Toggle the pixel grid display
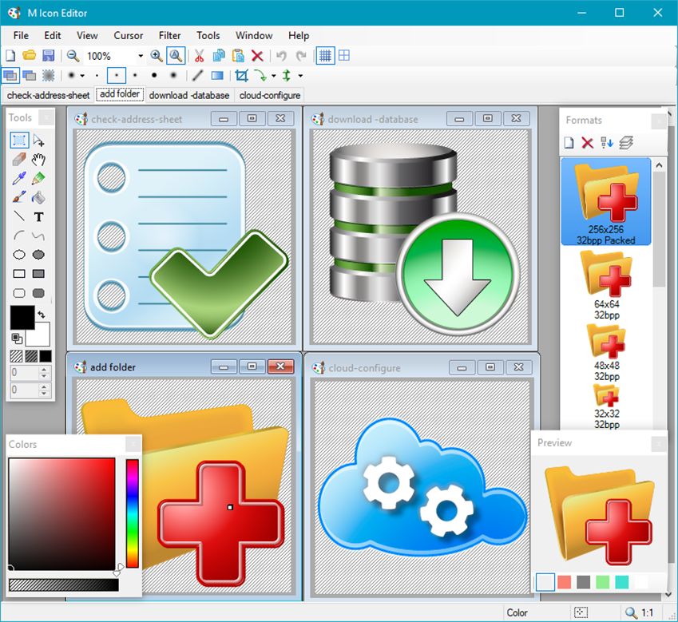Viewport: 678px width, 622px height. click(325, 55)
